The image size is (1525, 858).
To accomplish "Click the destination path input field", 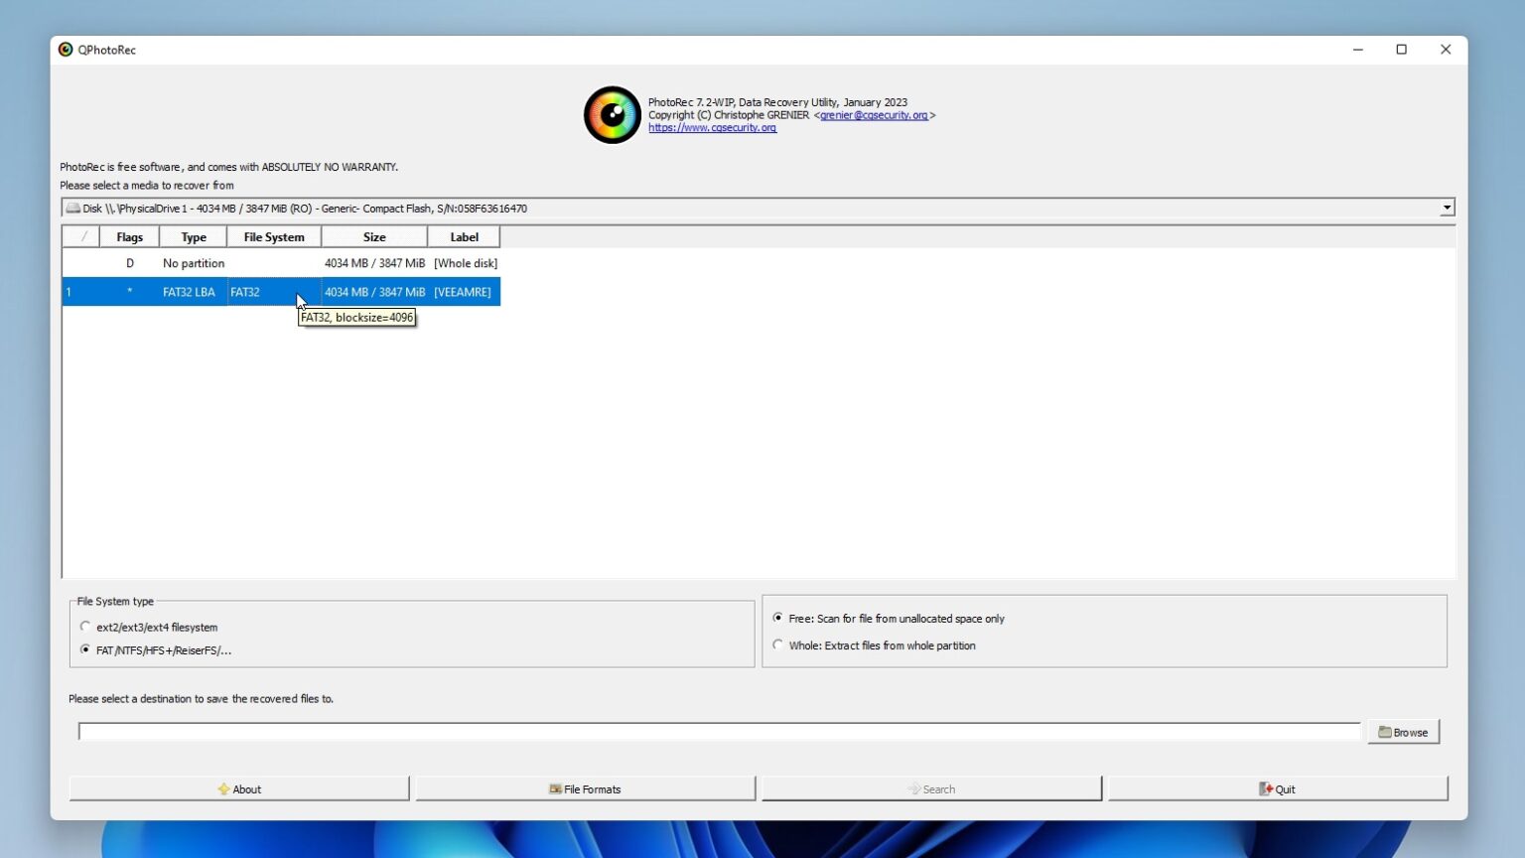I will (x=722, y=730).
